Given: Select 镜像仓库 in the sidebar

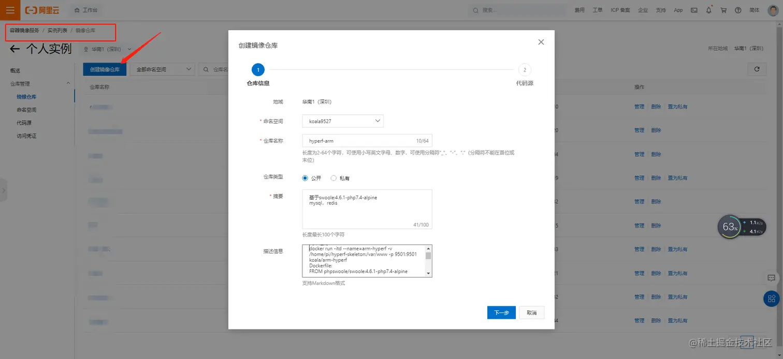Looking at the screenshot, I should [x=26, y=97].
